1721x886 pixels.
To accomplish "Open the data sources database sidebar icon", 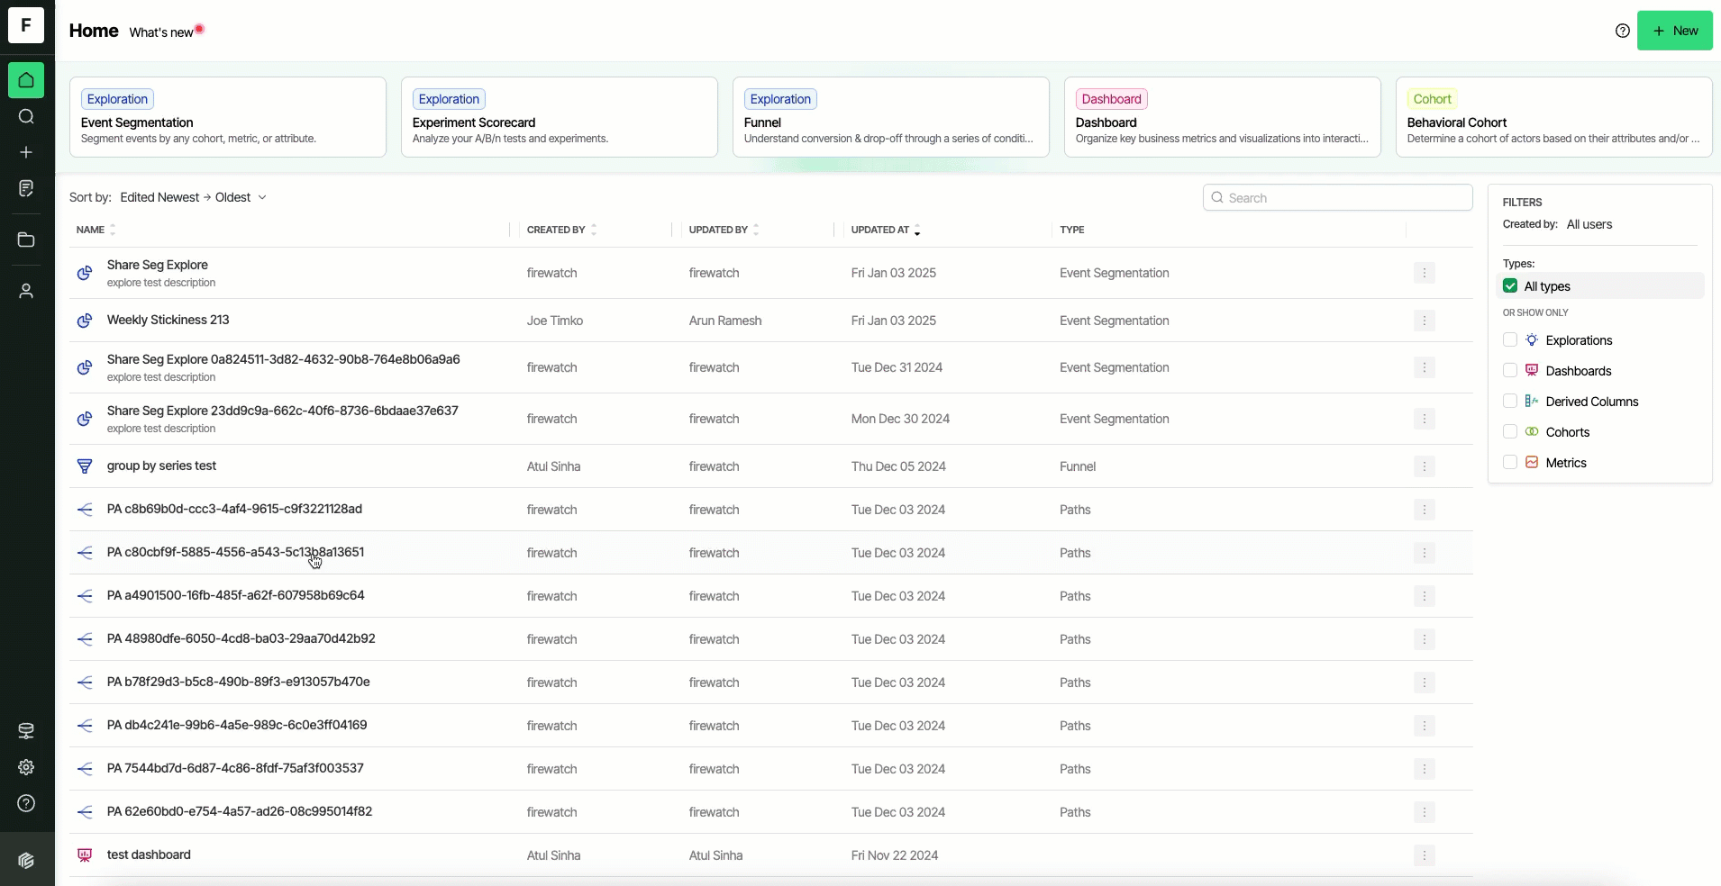I will [26, 730].
